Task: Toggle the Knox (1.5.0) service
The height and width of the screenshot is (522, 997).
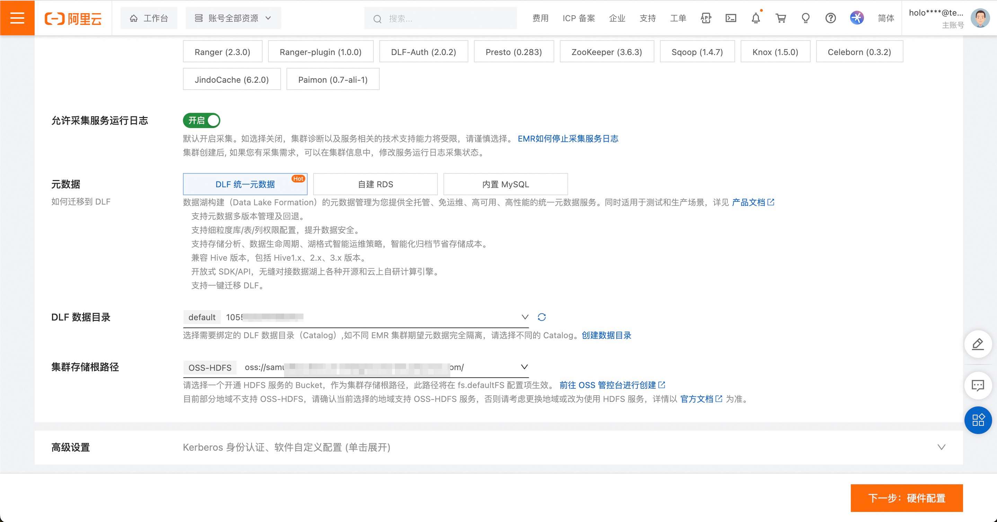Action: (x=775, y=52)
